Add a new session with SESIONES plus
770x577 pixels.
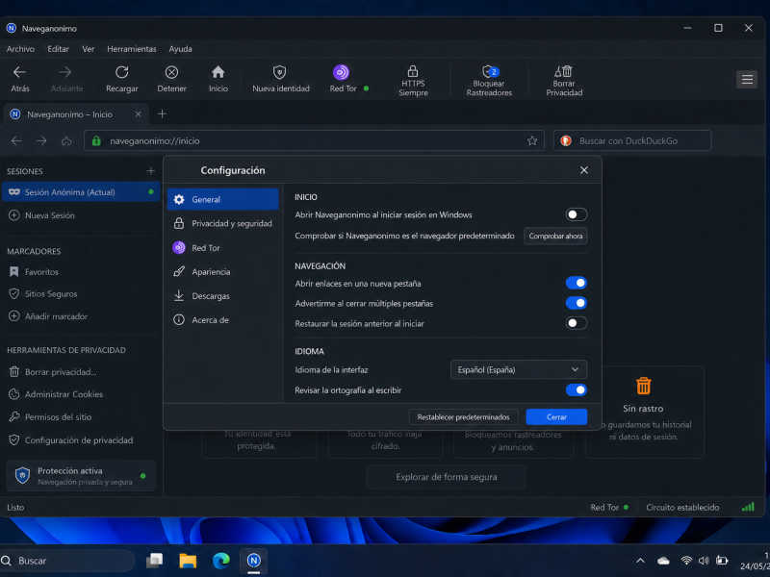[x=151, y=171]
